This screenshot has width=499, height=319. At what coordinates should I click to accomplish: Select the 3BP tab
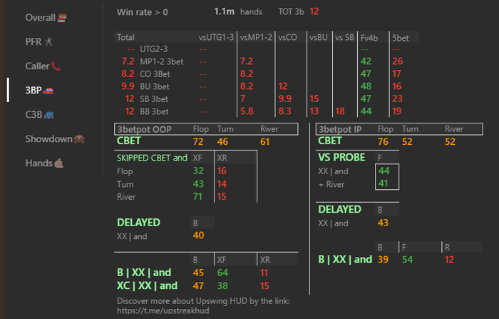pyautogui.click(x=39, y=90)
